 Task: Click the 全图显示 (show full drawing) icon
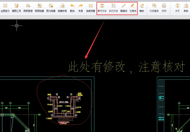[x=5, y=7]
